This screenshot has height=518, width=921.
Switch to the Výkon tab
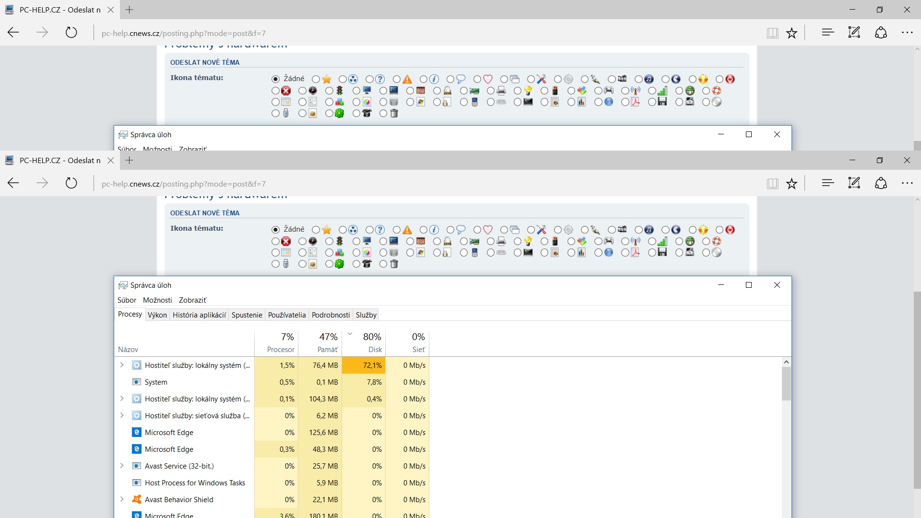point(157,315)
